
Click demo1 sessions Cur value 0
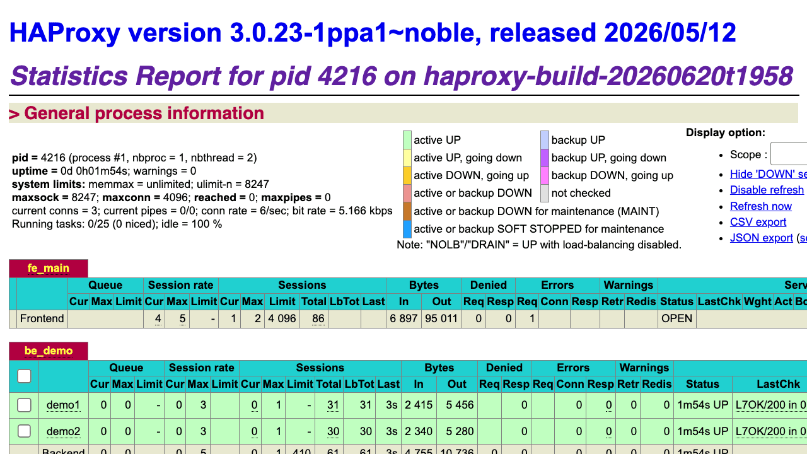[x=254, y=405]
